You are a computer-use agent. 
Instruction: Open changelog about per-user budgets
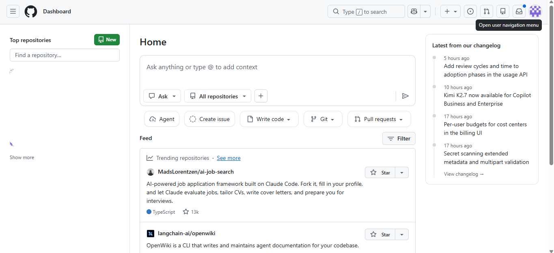pos(485,129)
